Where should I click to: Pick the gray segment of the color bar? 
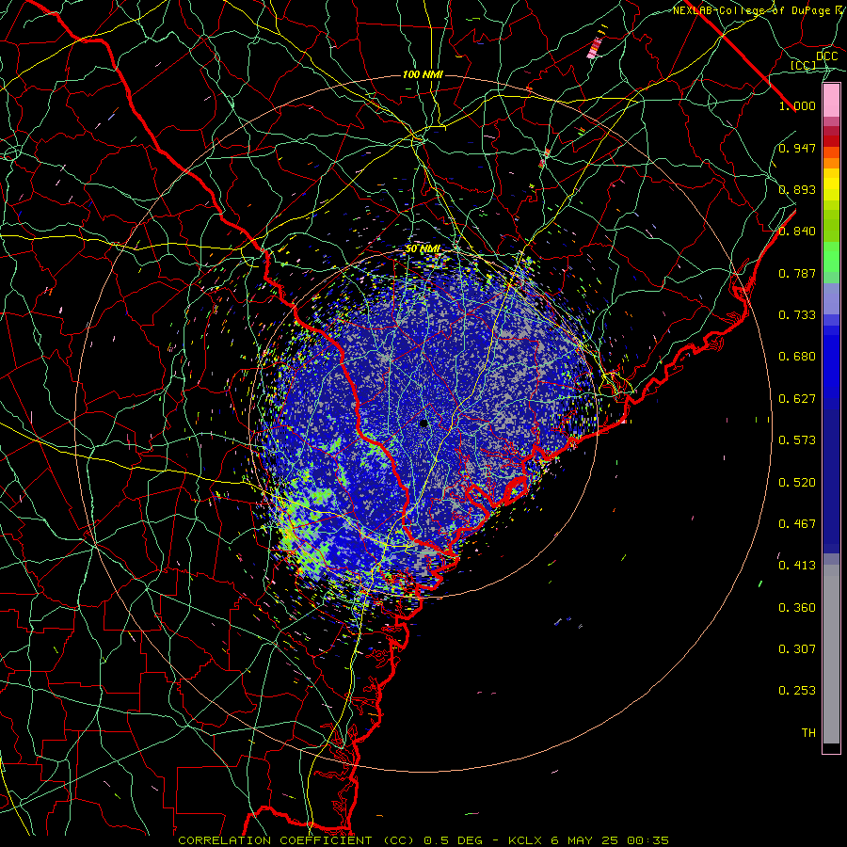(x=831, y=654)
